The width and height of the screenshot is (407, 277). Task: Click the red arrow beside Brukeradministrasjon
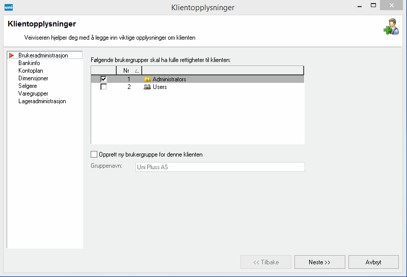point(11,55)
